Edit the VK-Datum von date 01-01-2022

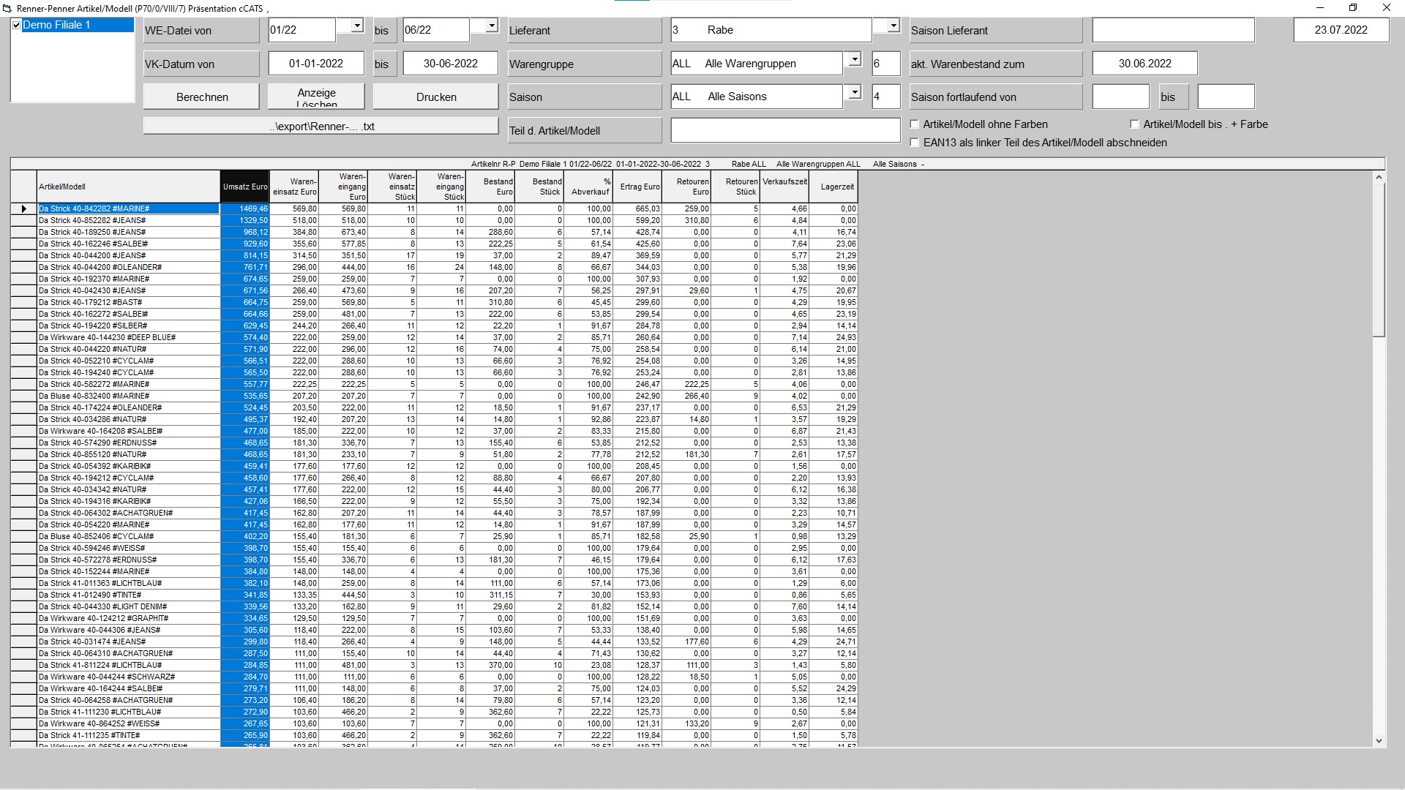tap(316, 64)
